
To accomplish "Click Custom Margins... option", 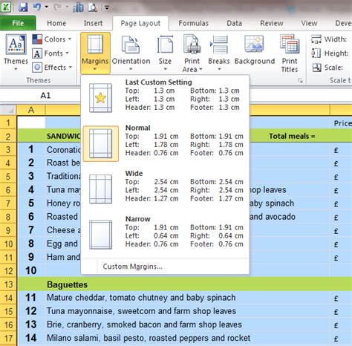I will pos(132,267).
